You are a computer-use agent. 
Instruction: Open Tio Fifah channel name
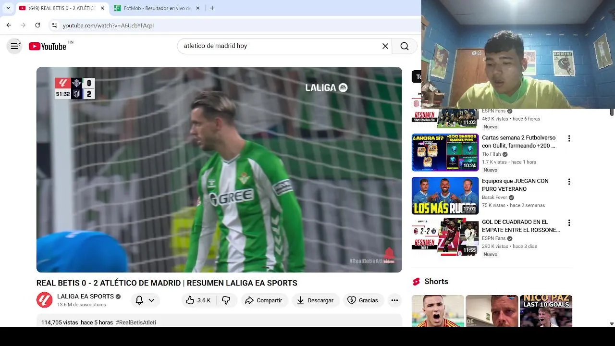pyautogui.click(x=492, y=154)
